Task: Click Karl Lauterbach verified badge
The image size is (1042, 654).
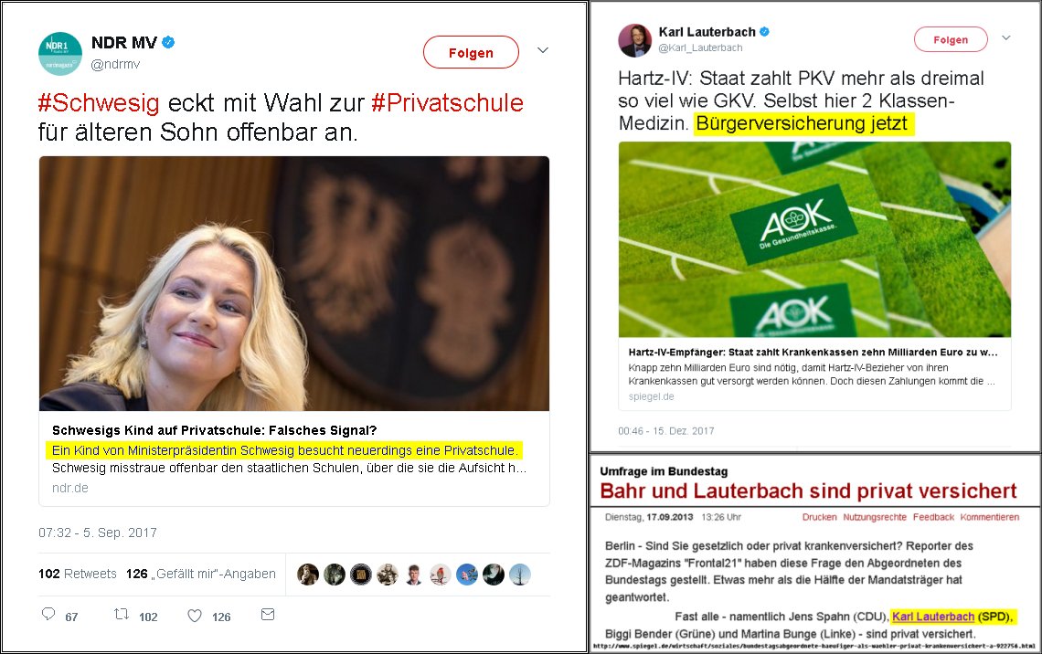Action: (764, 31)
